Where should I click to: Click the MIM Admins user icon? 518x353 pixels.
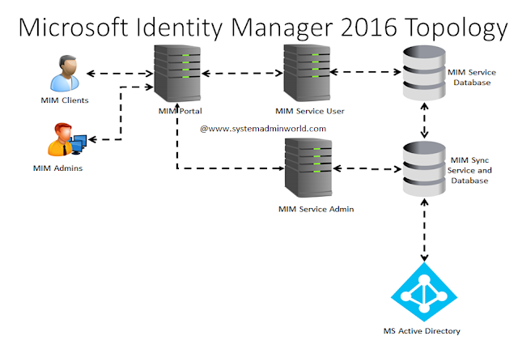click(67, 139)
